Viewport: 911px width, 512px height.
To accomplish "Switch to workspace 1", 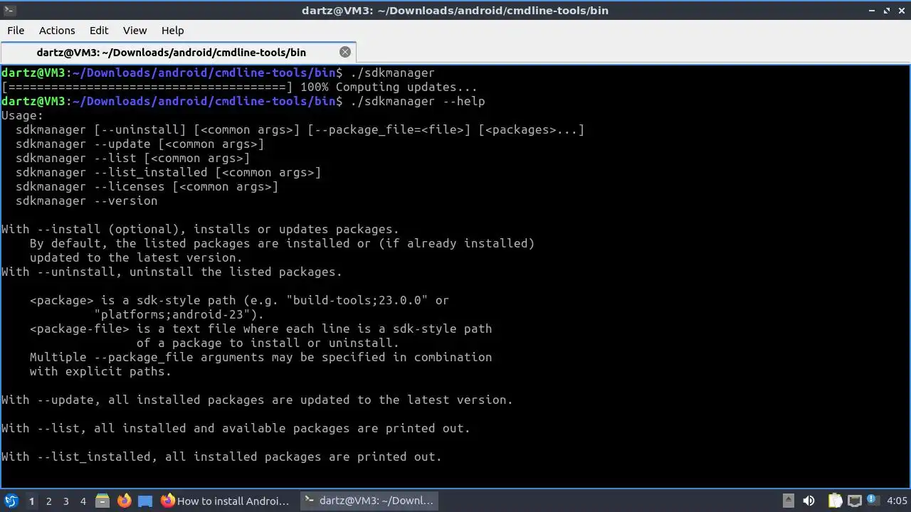I will [31, 501].
